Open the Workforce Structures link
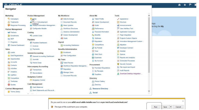The image size is (199, 110). pyautogui.click(x=70, y=28)
